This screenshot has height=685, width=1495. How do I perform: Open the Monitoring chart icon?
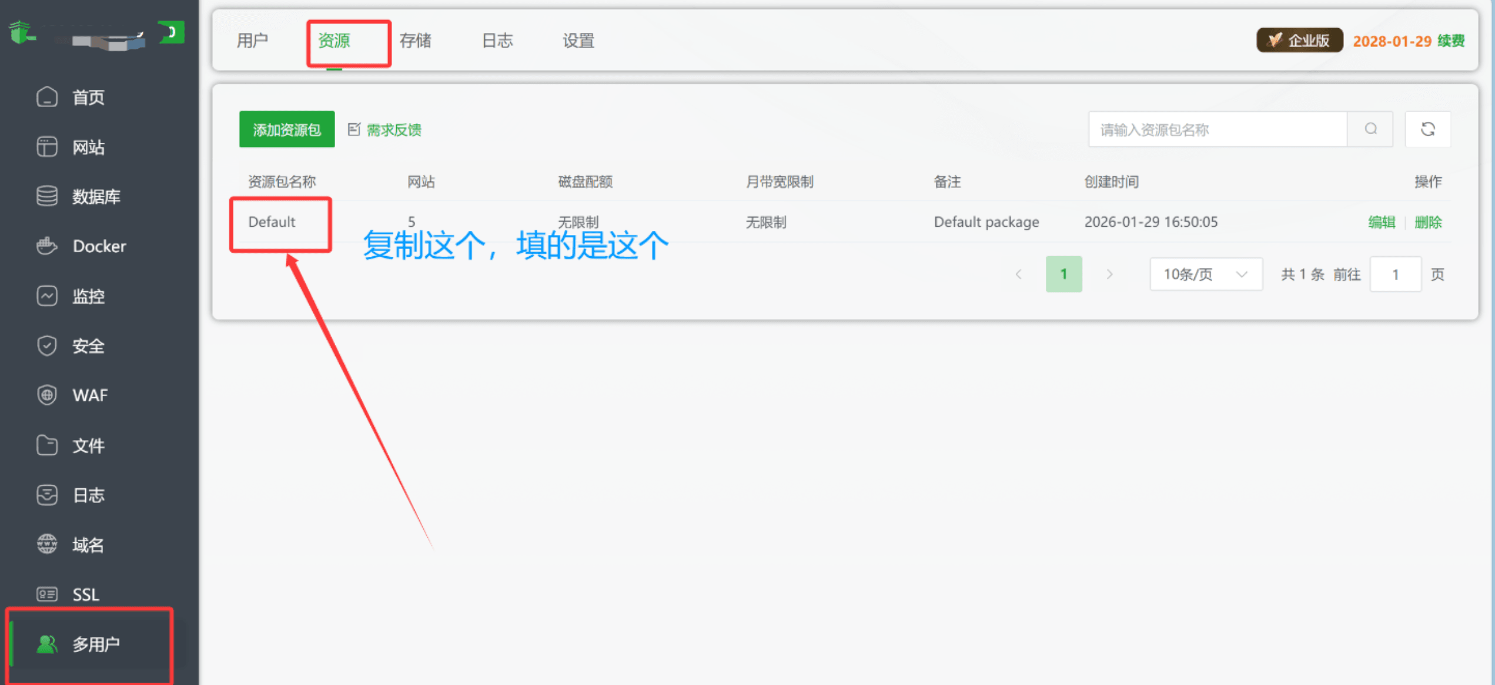coord(47,296)
